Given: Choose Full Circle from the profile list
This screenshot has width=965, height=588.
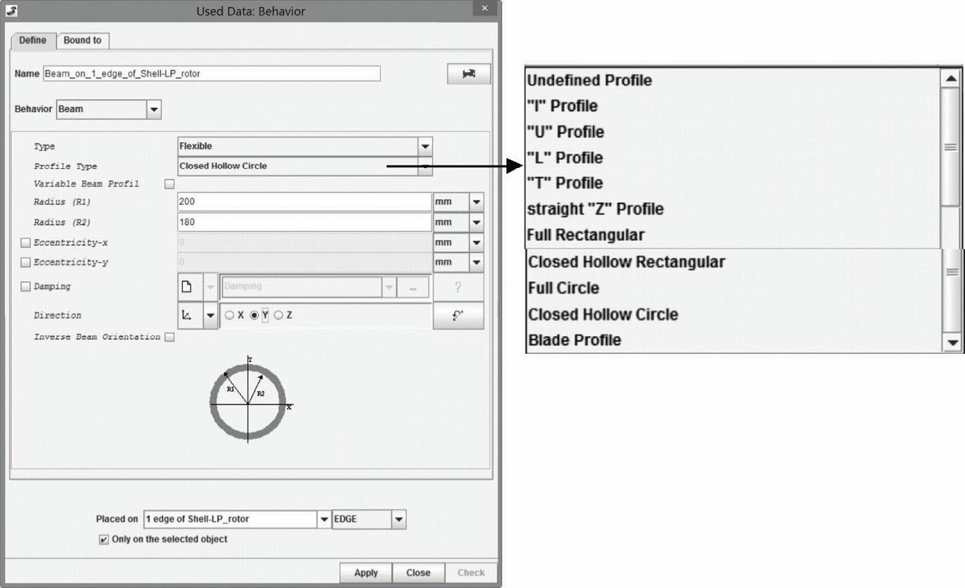Looking at the screenshot, I should pos(563,288).
